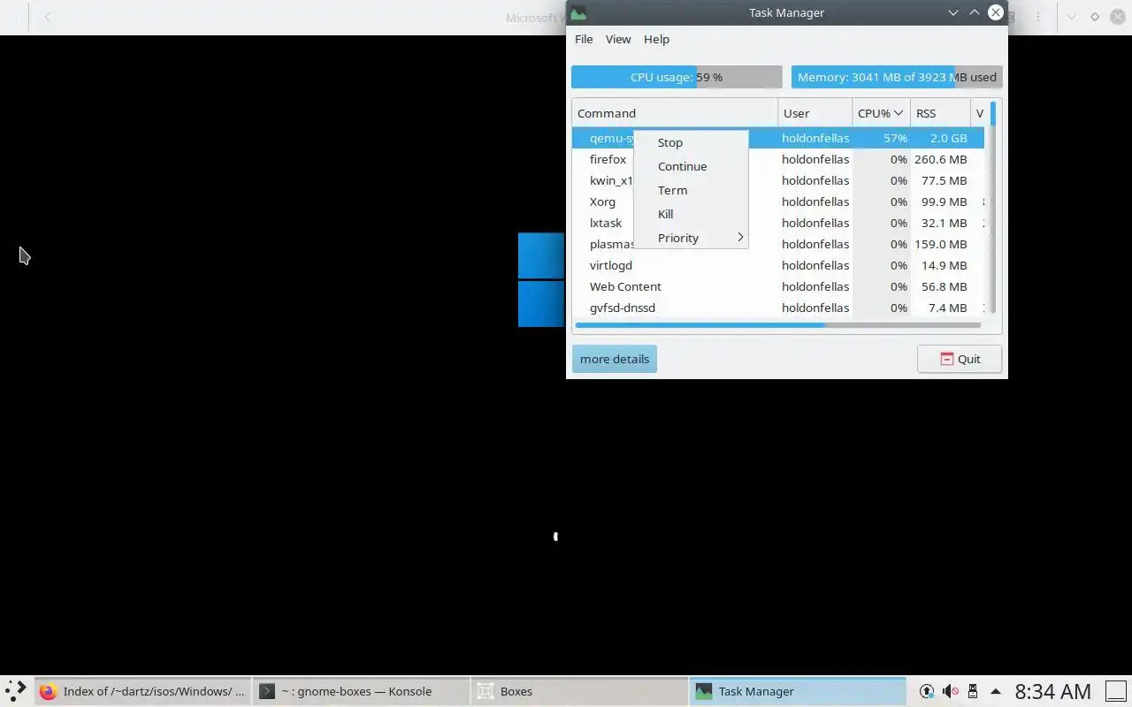This screenshot has height=707, width=1132.
Task: Bring up Boxes from the taskbar
Action: coord(578,691)
